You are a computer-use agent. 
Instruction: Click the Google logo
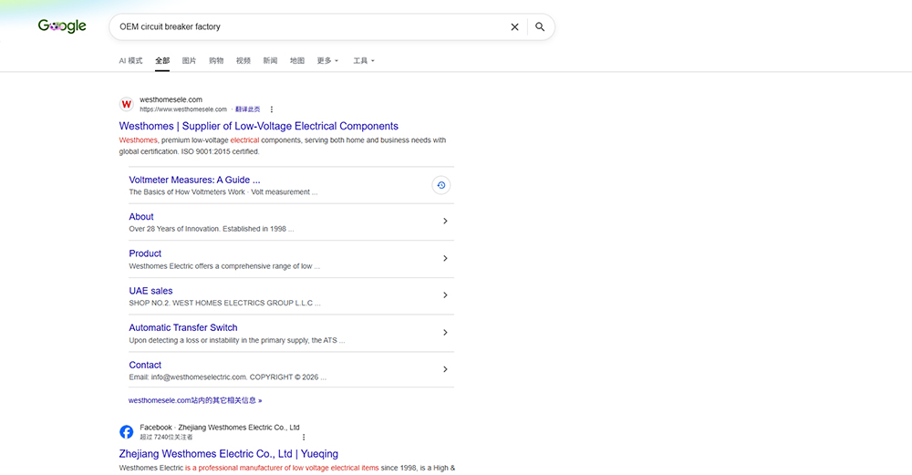point(62,26)
